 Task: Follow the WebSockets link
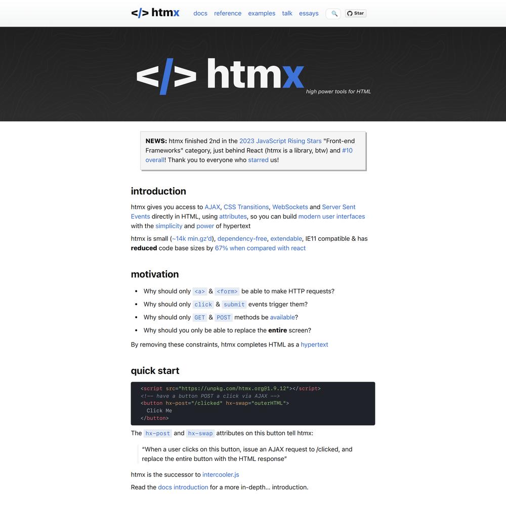290,207
